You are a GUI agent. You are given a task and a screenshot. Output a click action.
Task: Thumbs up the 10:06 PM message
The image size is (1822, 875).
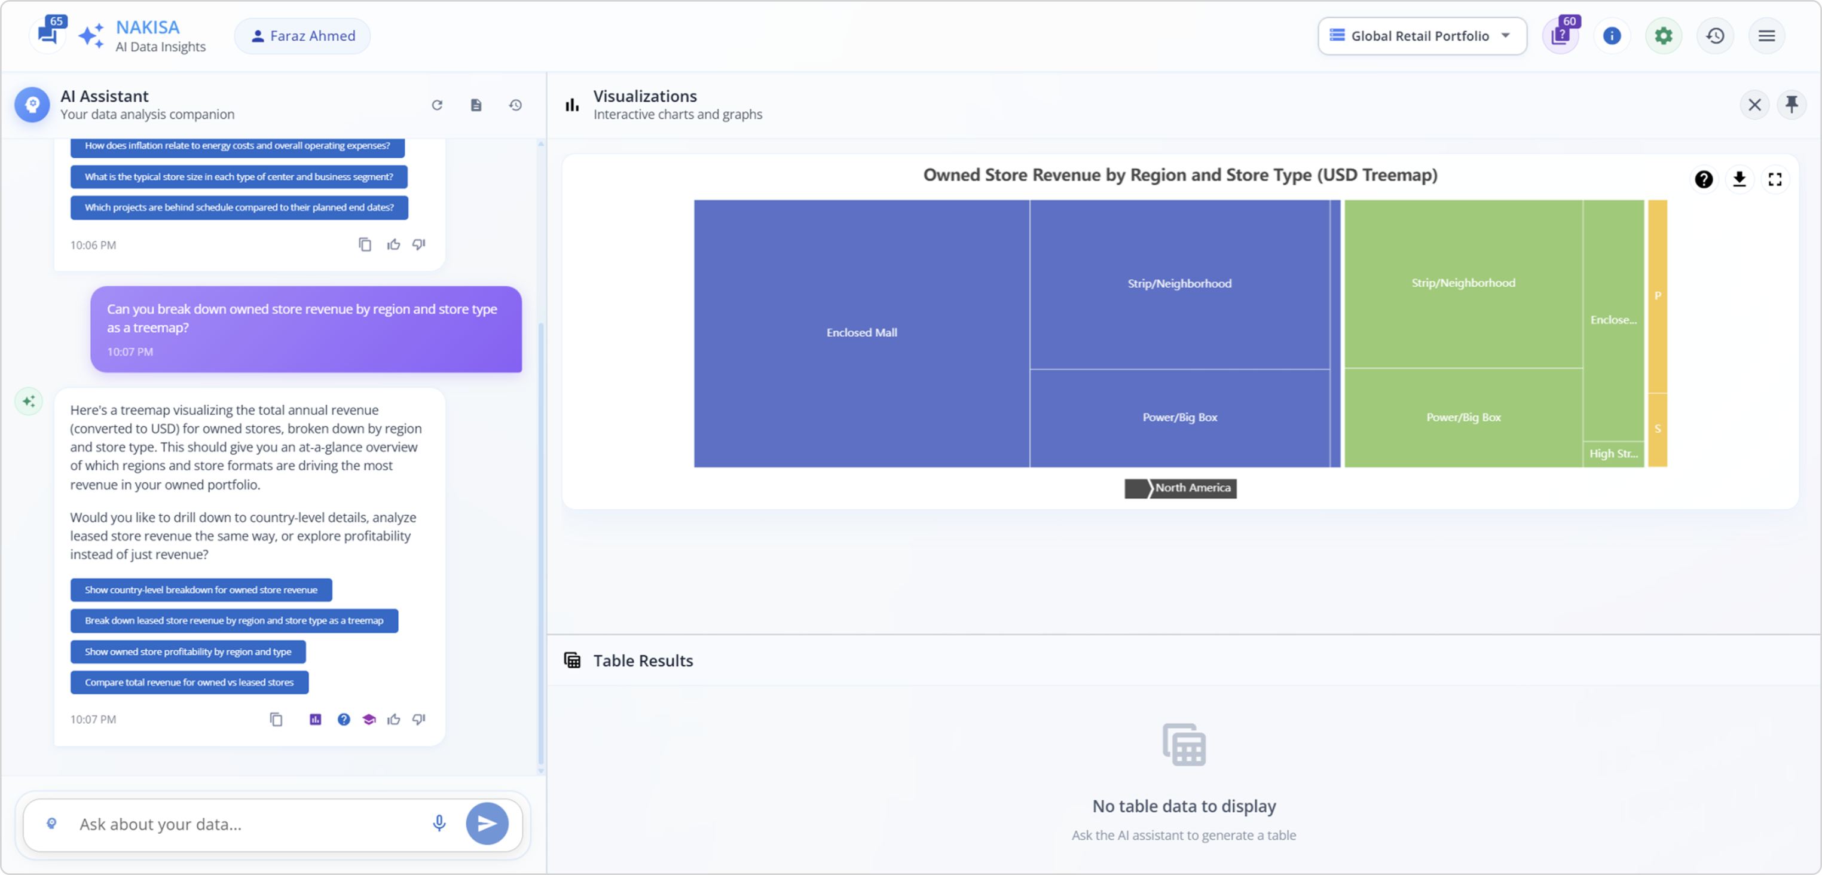pos(393,244)
